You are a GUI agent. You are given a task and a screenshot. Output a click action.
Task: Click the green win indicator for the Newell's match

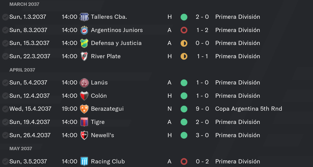pos(184,135)
